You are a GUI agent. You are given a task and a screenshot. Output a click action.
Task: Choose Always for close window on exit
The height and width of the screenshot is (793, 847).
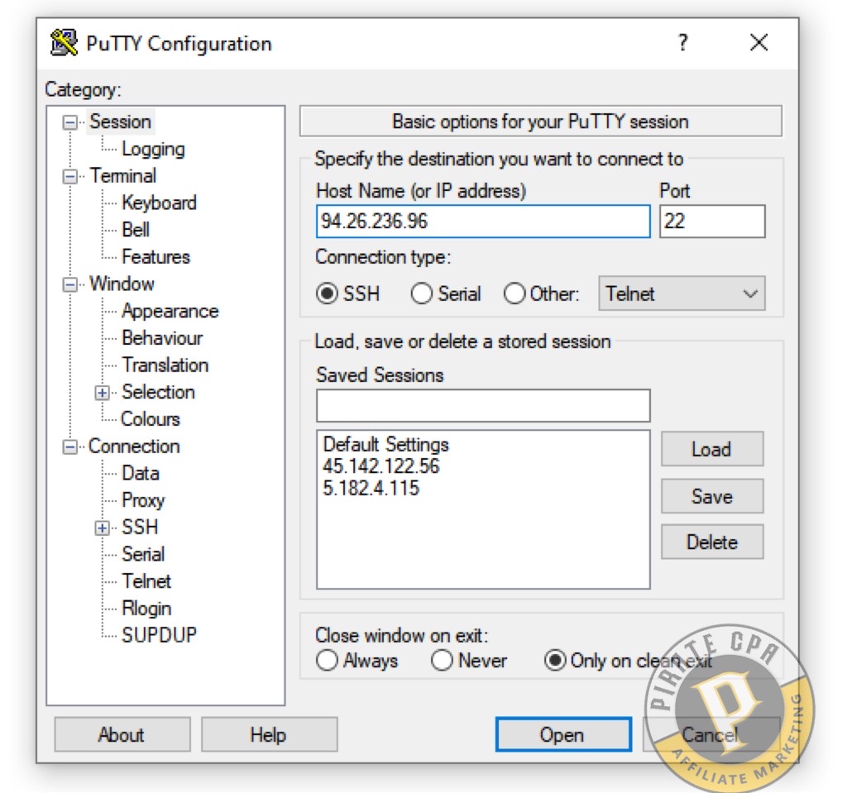tap(327, 660)
